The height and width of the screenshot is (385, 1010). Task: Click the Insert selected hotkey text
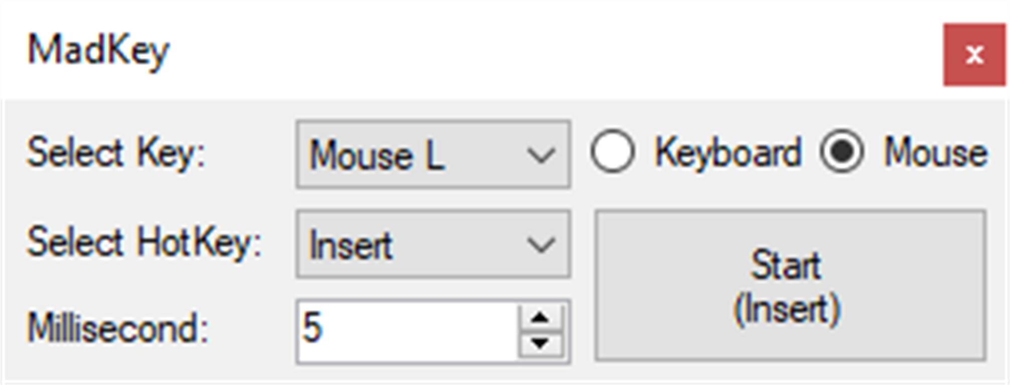pos(351,245)
